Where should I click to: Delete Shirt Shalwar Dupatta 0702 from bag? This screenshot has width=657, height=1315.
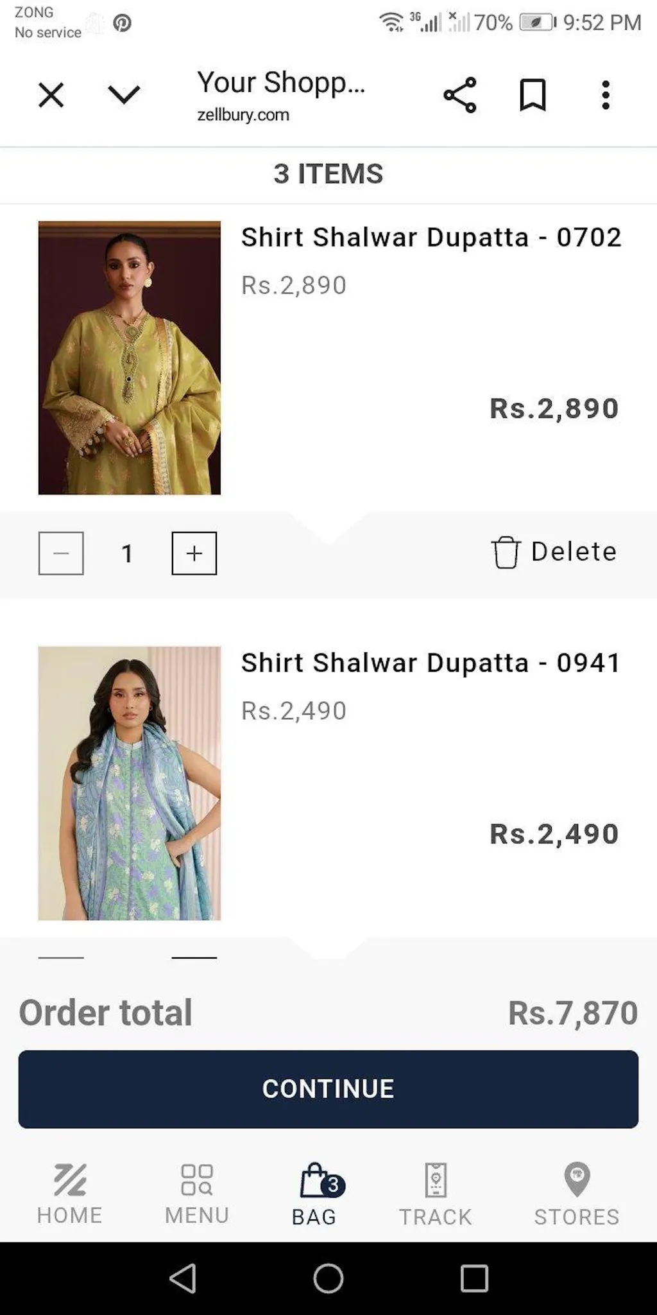(x=554, y=552)
